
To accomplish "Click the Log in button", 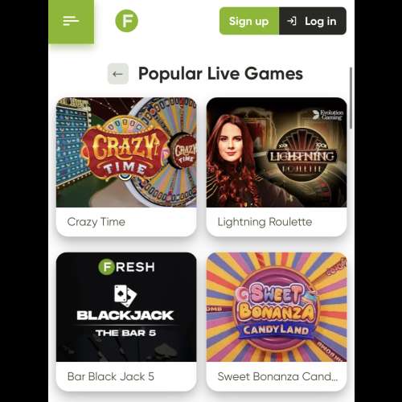I will click(x=313, y=21).
